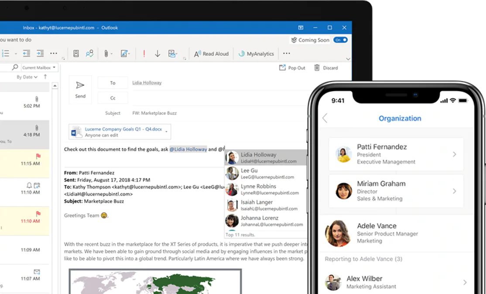Tap the back chevron on phone Organization screen

(325, 118)
